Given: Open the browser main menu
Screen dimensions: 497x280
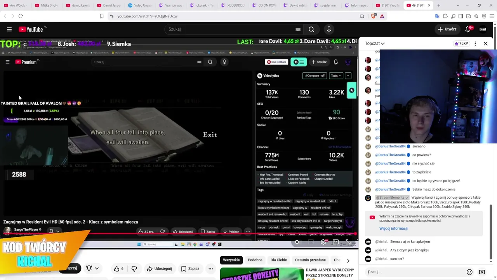Looking at the screenshot, I should click(492, 16).
